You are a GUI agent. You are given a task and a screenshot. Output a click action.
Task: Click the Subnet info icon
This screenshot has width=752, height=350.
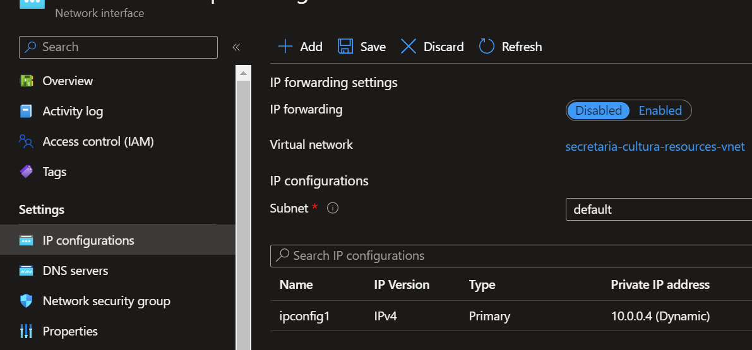click(x=332, y=208)
